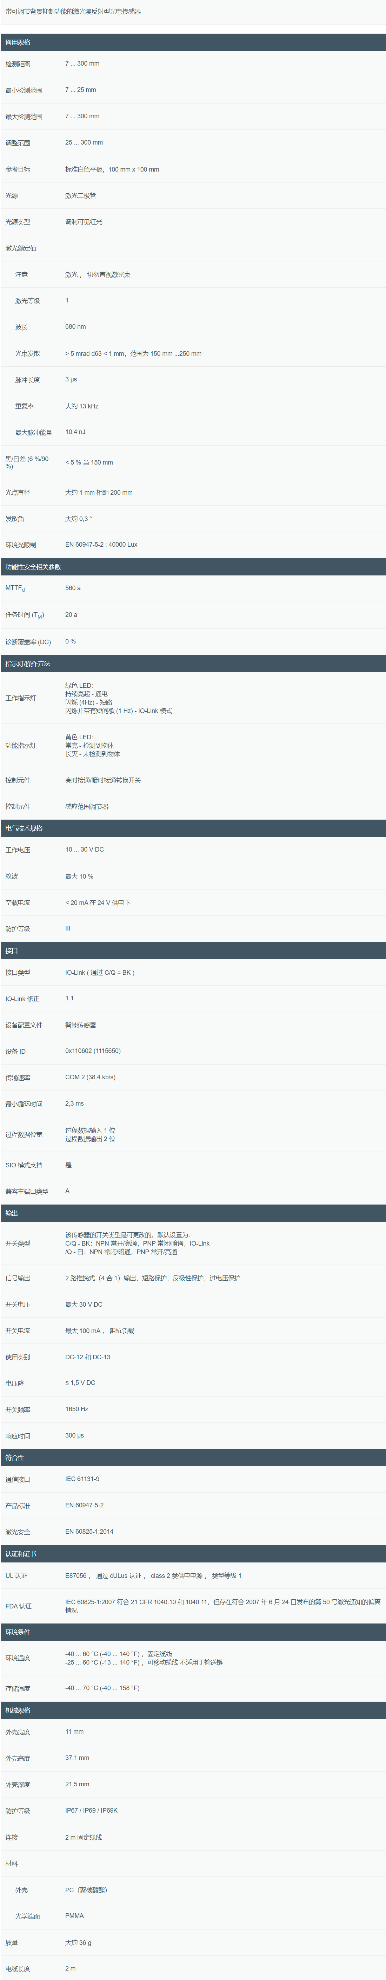This screenshot has height=1980, width=386.
Task: Click the '激光额定值' row label
Action: (x=21, y=248)
